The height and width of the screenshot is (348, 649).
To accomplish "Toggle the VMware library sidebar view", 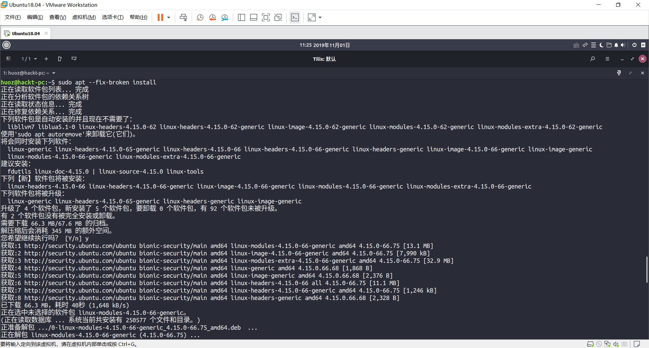I will [x=241, y=18].
